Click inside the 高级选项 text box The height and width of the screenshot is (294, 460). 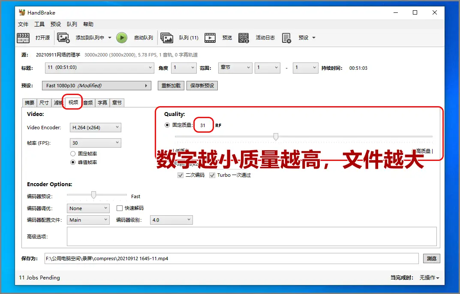point(252,236)
